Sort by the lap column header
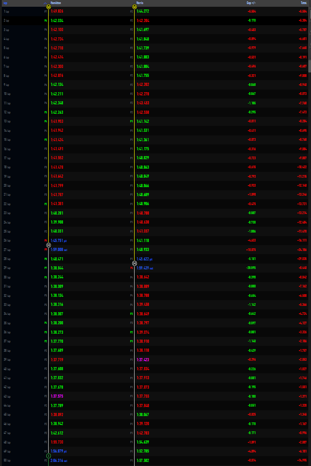The height and width of the screenshot is (466, 311). 5,3
